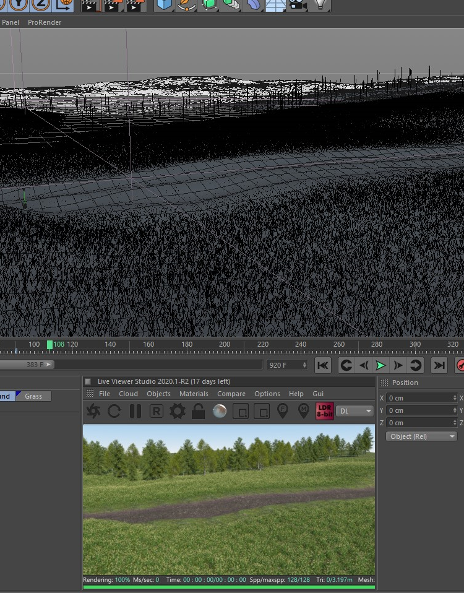
Task: Go to next key button
Action: 415,365
